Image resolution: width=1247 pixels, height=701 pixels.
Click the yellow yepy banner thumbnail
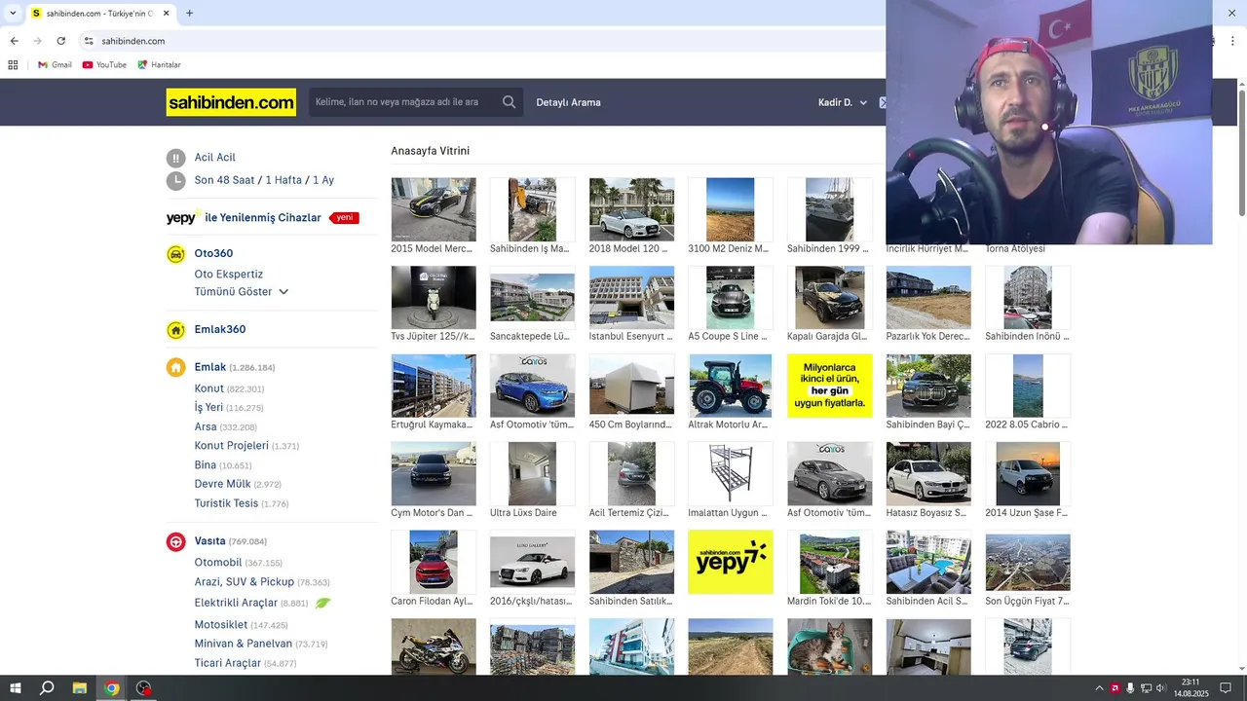[731, 562]
